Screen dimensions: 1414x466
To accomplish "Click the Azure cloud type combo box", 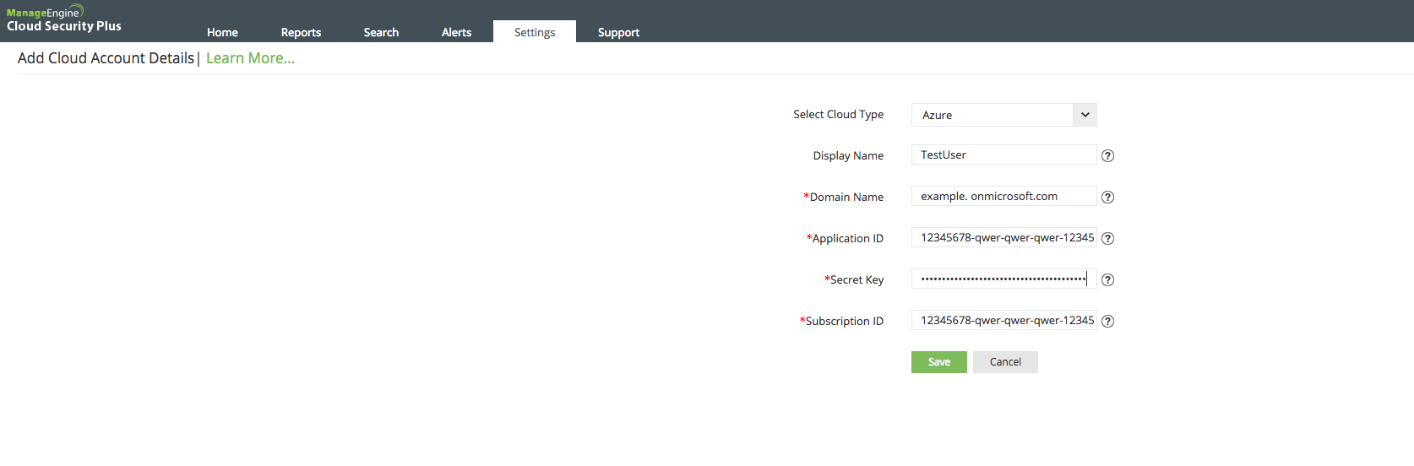I will (992, 115).
